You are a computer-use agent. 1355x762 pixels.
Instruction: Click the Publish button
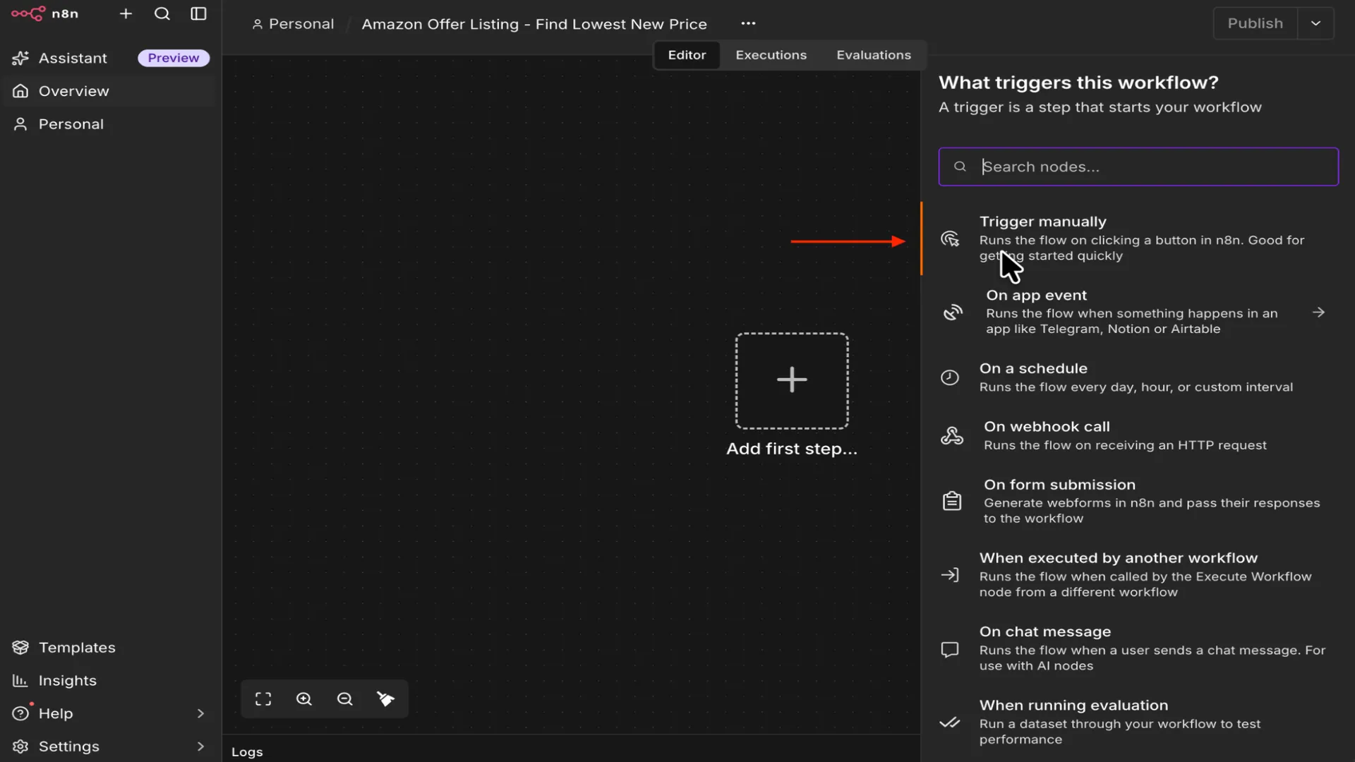click(1255, 23)
